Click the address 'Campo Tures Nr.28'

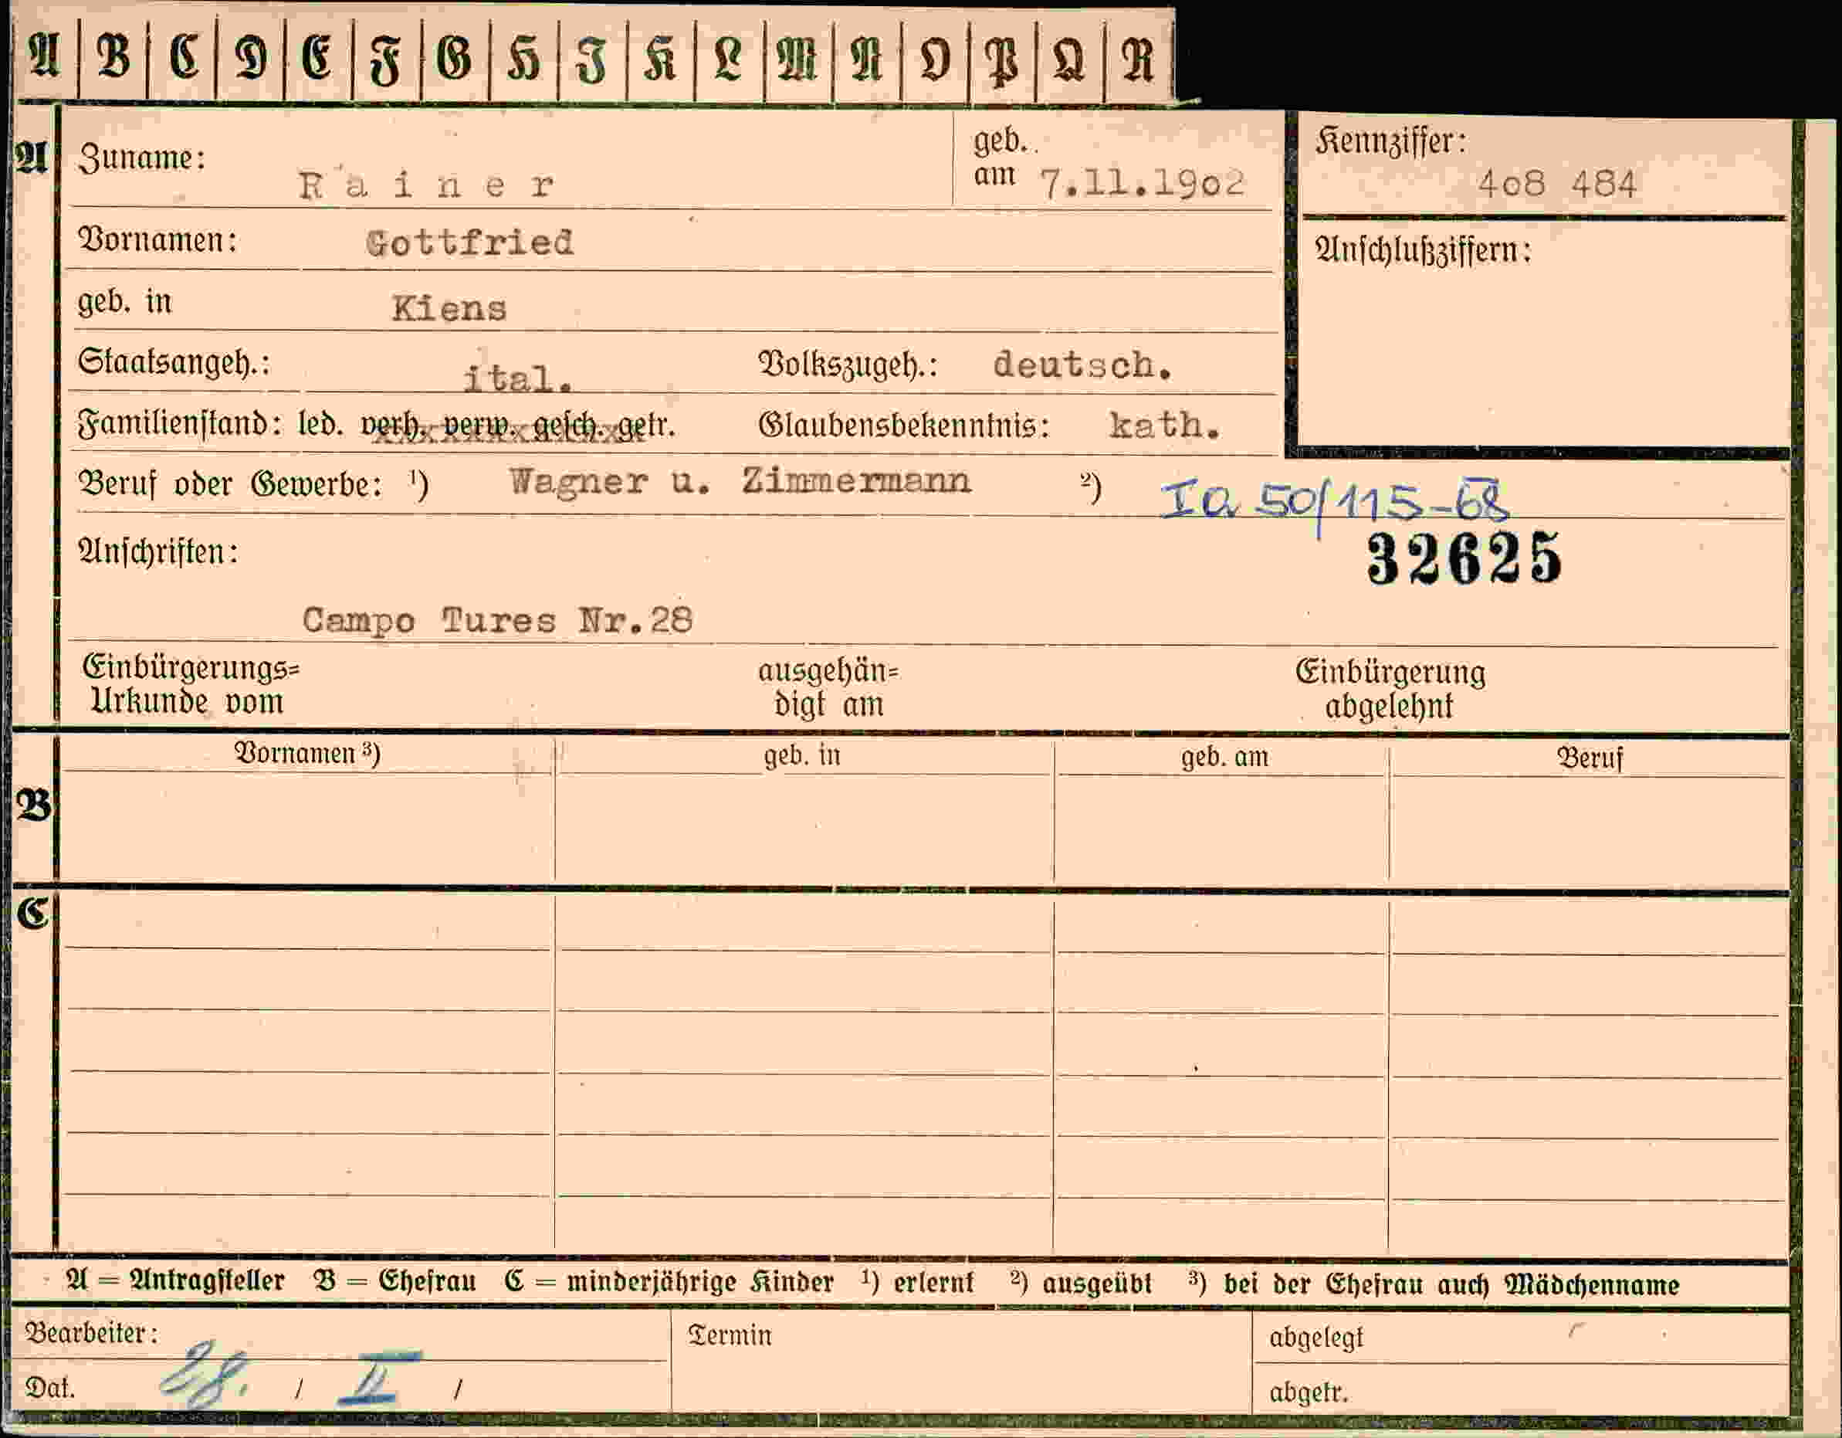pyautogui.click(x=498, y=621)
